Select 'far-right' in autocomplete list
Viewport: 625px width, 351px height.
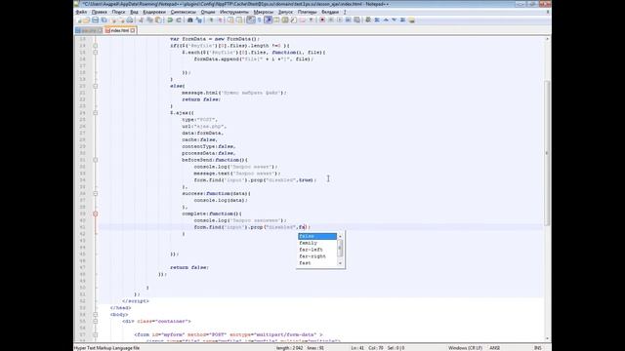point(317,256)
